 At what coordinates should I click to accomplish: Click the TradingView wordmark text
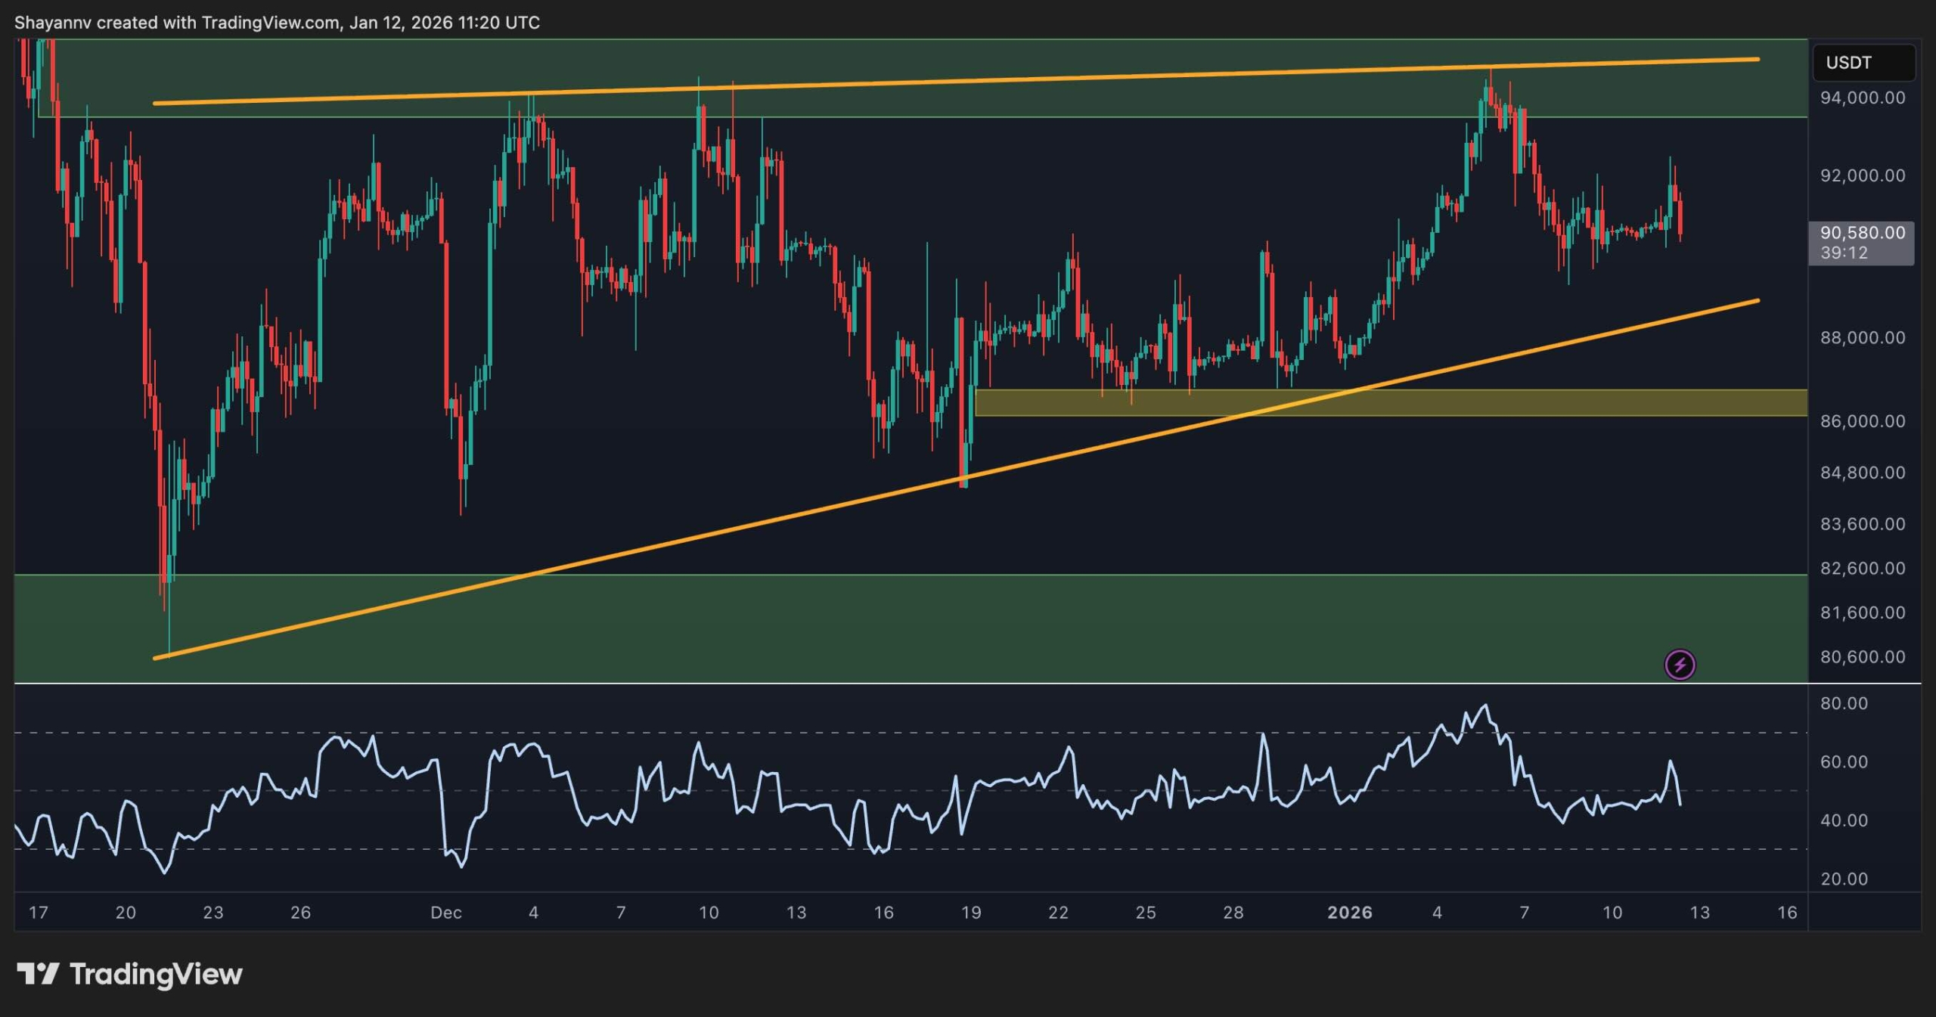pos(156,974)
